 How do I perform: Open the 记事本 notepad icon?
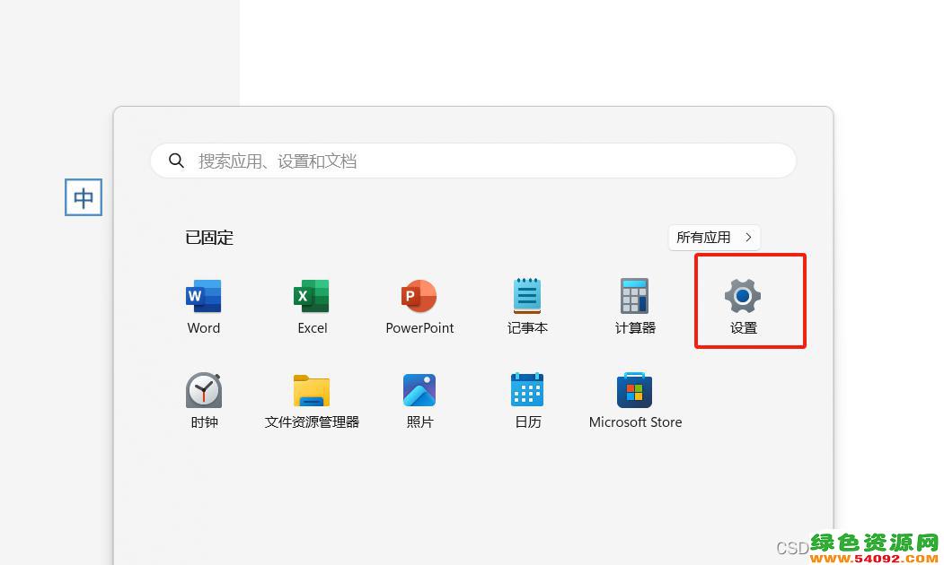coord(526,296)
